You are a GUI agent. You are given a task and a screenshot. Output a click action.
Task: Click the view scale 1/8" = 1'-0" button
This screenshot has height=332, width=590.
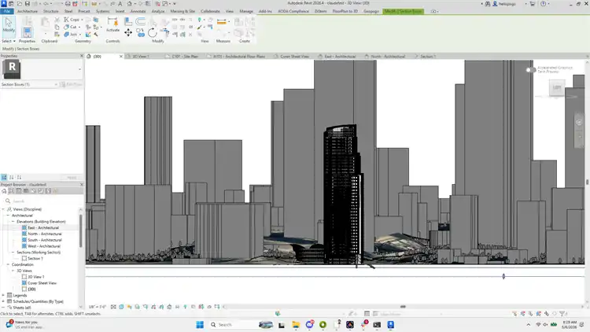coord(98,307)
